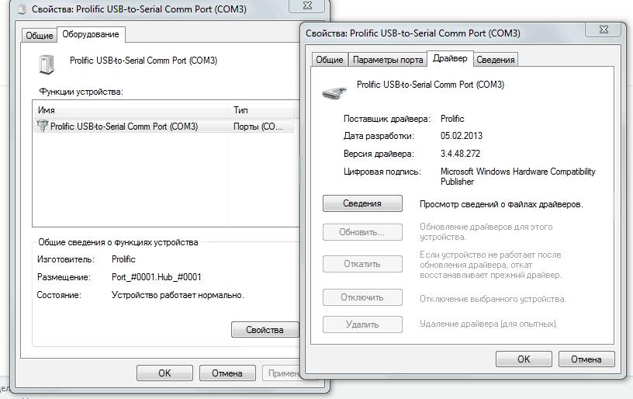Screen dimensions: 633x399
Task: Click Отключение выбранного устройства description
Action: (x=493, y=299)
